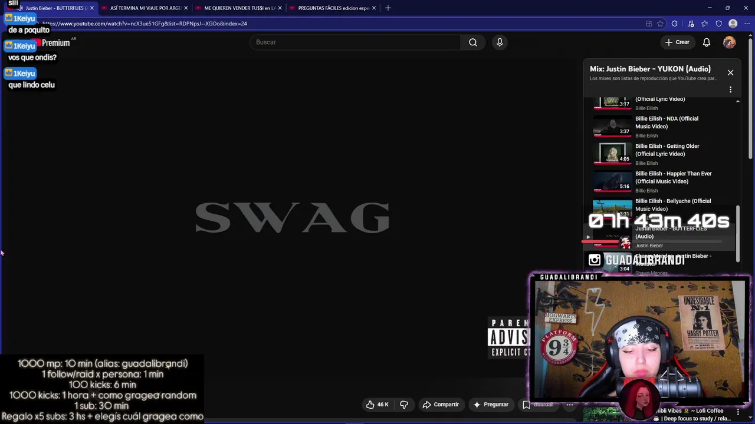Add this page to favorites star
Viewport: 755px width, 424px height.
tap(661, 24)
